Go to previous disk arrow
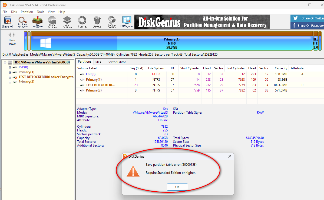This screenshot has width=324, height=200. (10, 35)
